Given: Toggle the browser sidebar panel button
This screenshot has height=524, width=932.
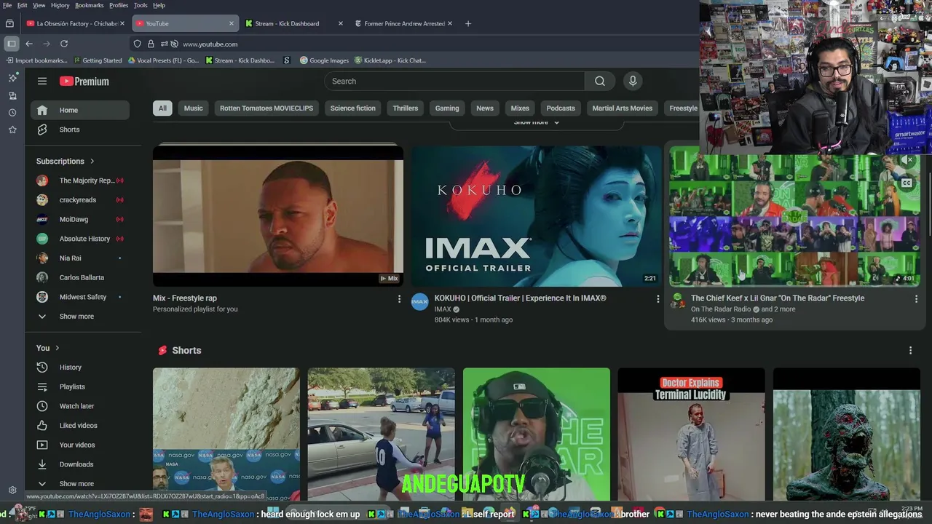Looking at the screenshot, I should [12, 44].
